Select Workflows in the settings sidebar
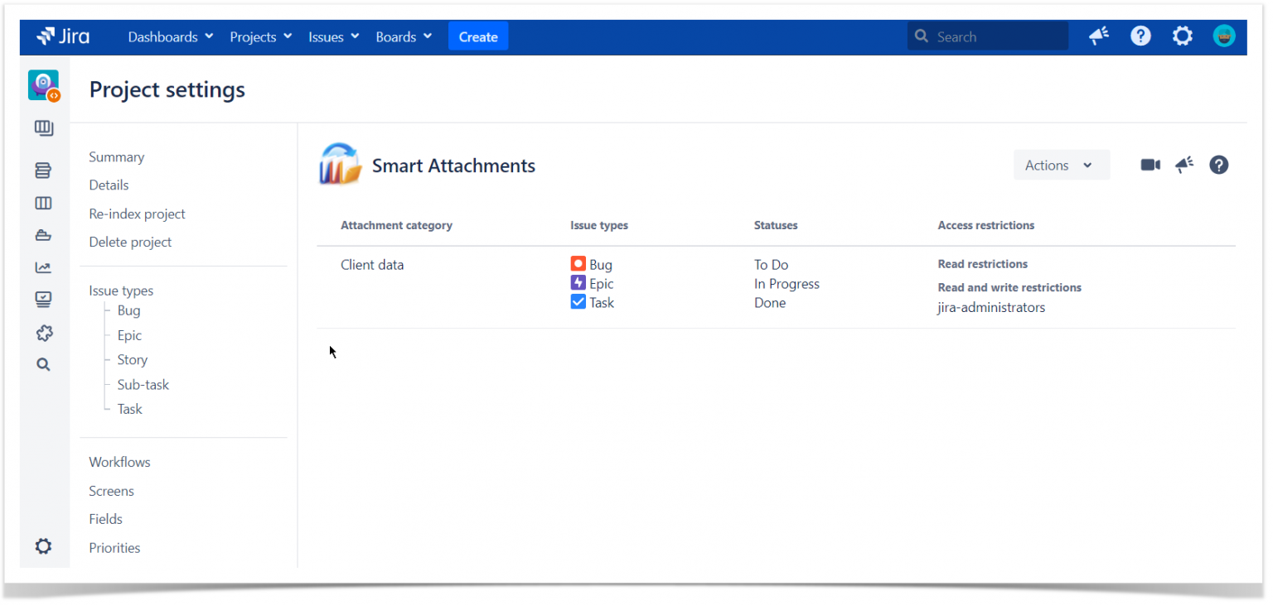 coord(119,462)
